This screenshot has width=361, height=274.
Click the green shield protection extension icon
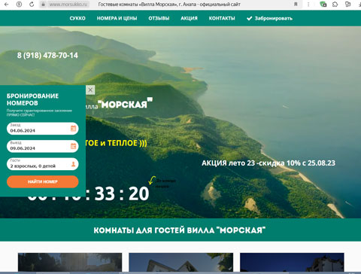[x=323, y=5]
